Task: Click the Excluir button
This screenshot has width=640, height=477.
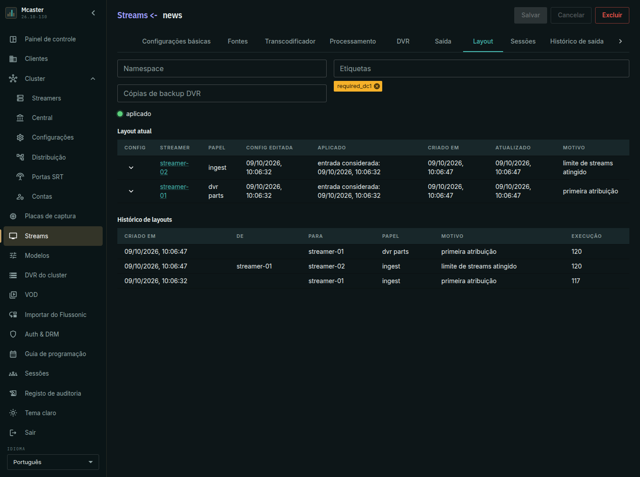Action: 612,15
